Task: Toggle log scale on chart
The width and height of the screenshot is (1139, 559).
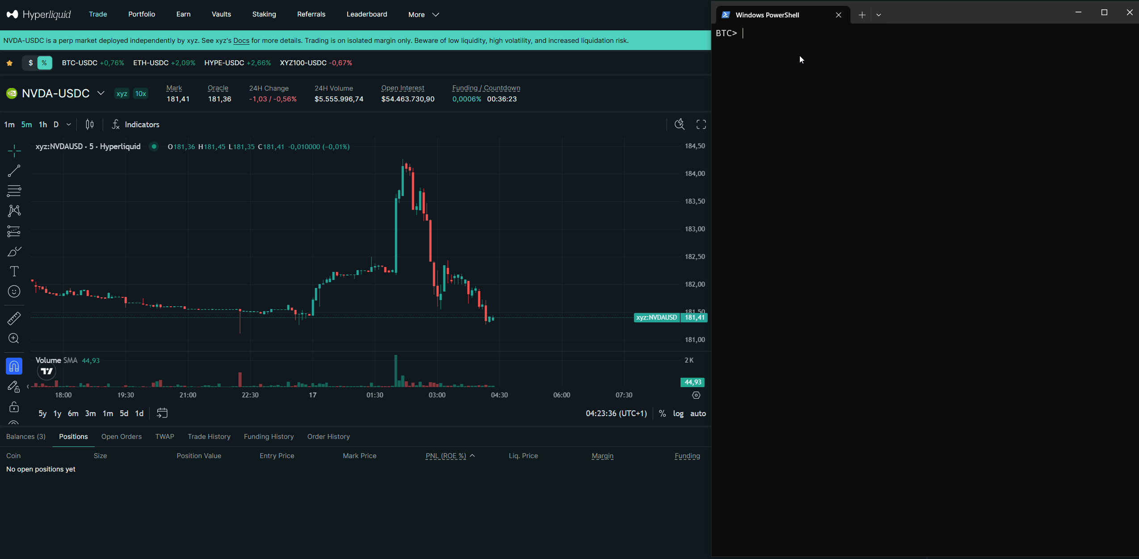Action: pos(678,413)
